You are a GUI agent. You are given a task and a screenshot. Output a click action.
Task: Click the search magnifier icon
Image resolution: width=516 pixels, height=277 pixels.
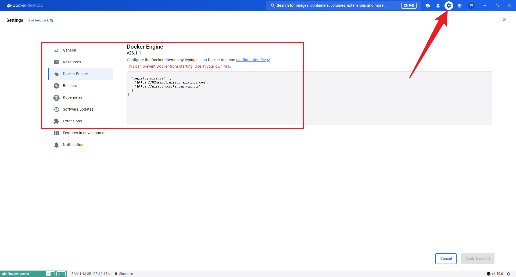[x=273, y=5]
